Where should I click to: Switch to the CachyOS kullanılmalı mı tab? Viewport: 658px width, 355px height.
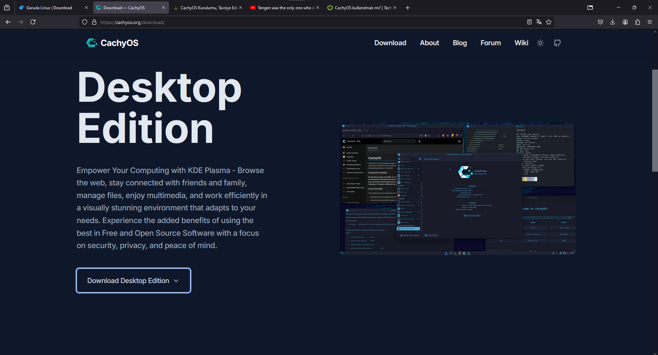coord(363,8)
